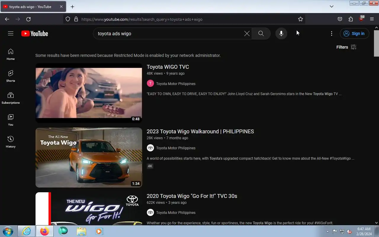Click channel avatar under 2023 Wigo Walkaround
This screenshot has height=237, width=379.
[150, 148]
